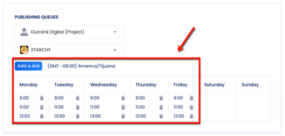The image size is (285, 136).
Task: Select the Tuesday 13:00 time value
Action: pyautogui.click(x=59, y=116)
